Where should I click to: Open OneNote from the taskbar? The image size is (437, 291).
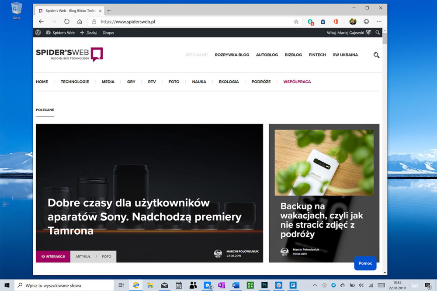coord(222,285)
